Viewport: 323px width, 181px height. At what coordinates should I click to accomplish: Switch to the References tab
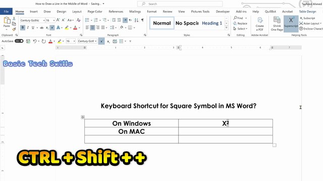[116, 12]
